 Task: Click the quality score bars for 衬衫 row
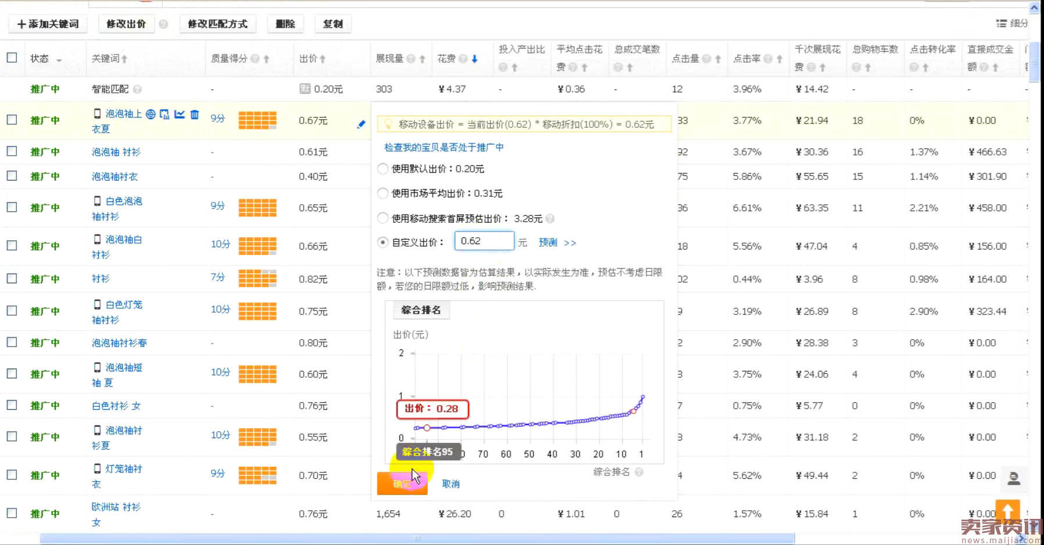(258, 279)
